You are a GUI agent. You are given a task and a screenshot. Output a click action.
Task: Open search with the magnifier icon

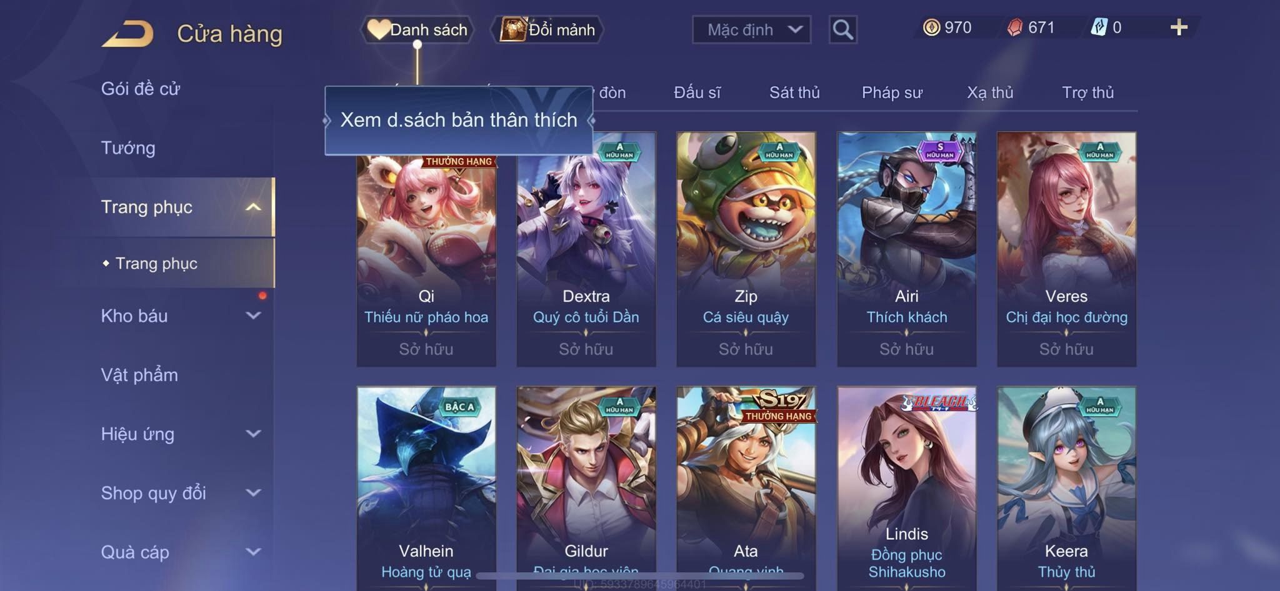[842, 29]
